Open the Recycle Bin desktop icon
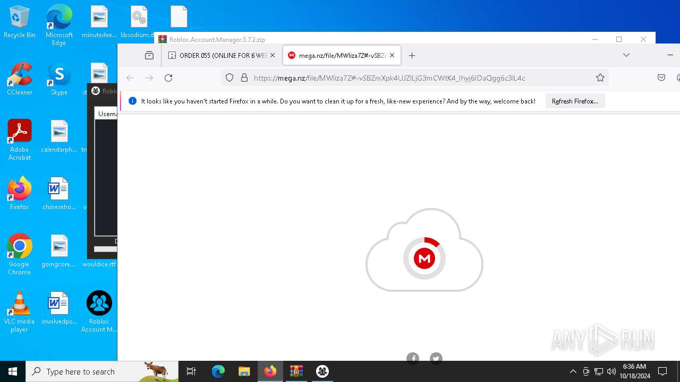 tap(19, 22)
